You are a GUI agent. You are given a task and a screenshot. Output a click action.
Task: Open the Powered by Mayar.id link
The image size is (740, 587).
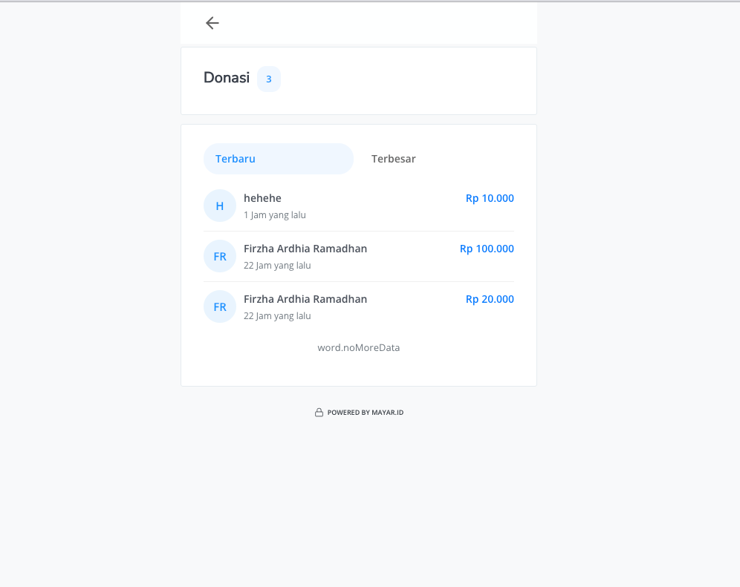(365, 413)
